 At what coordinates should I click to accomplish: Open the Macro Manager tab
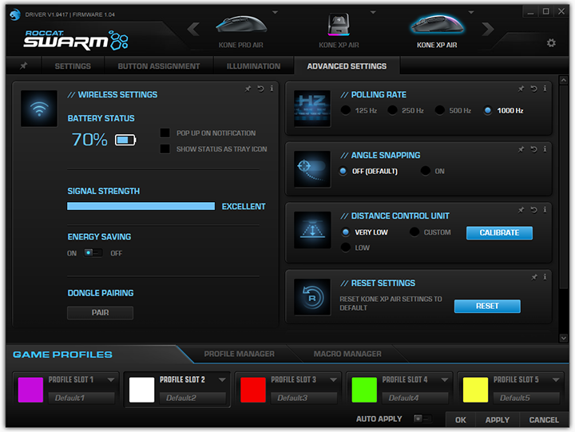coord(347,354)
